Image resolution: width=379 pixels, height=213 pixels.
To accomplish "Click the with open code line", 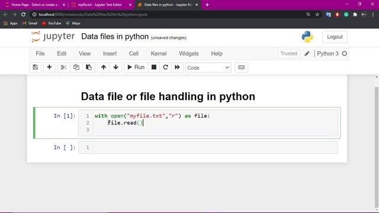I will tap(152, 116).
